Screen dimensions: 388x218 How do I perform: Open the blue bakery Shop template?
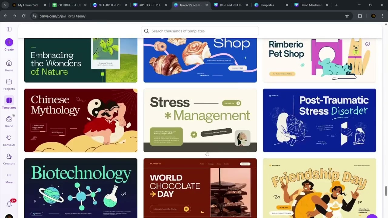pyautogui.click(x=200, y=60)
